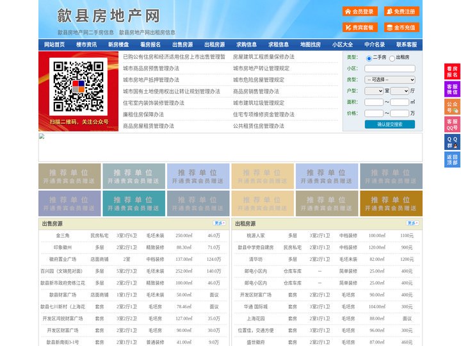
Task: Click the maximum 价格 input field
Action: (x=400, y=113)
